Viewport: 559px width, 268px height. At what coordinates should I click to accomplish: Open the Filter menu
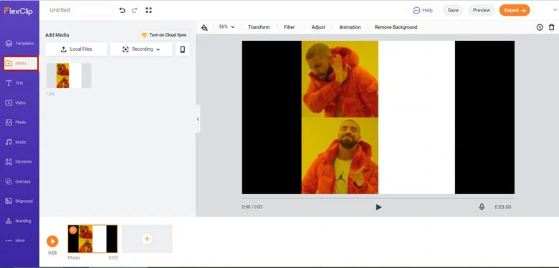pos(289,27)
